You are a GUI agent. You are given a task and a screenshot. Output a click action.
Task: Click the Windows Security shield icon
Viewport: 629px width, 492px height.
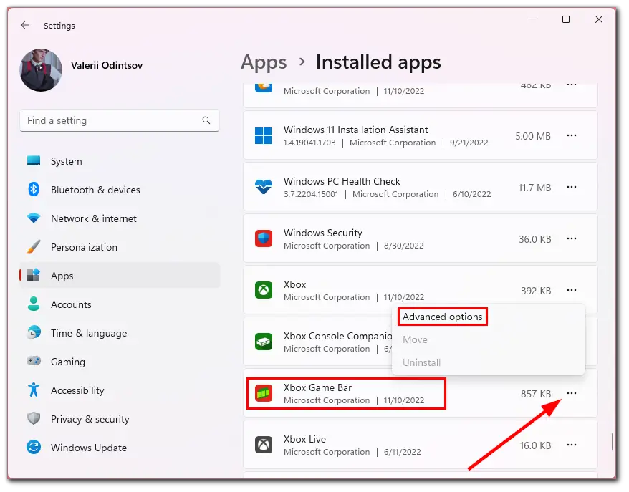coord(264,238)
